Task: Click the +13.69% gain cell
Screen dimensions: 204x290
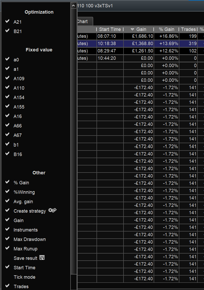Action: pyautogui.click(x=167, y=44)
